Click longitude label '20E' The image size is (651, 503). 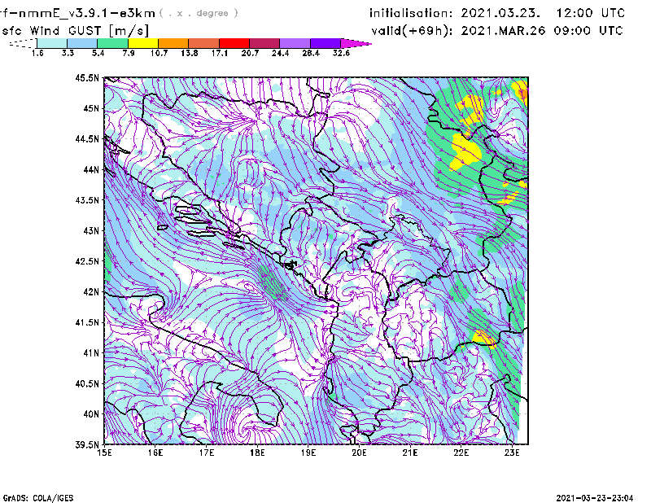(359, 453)
